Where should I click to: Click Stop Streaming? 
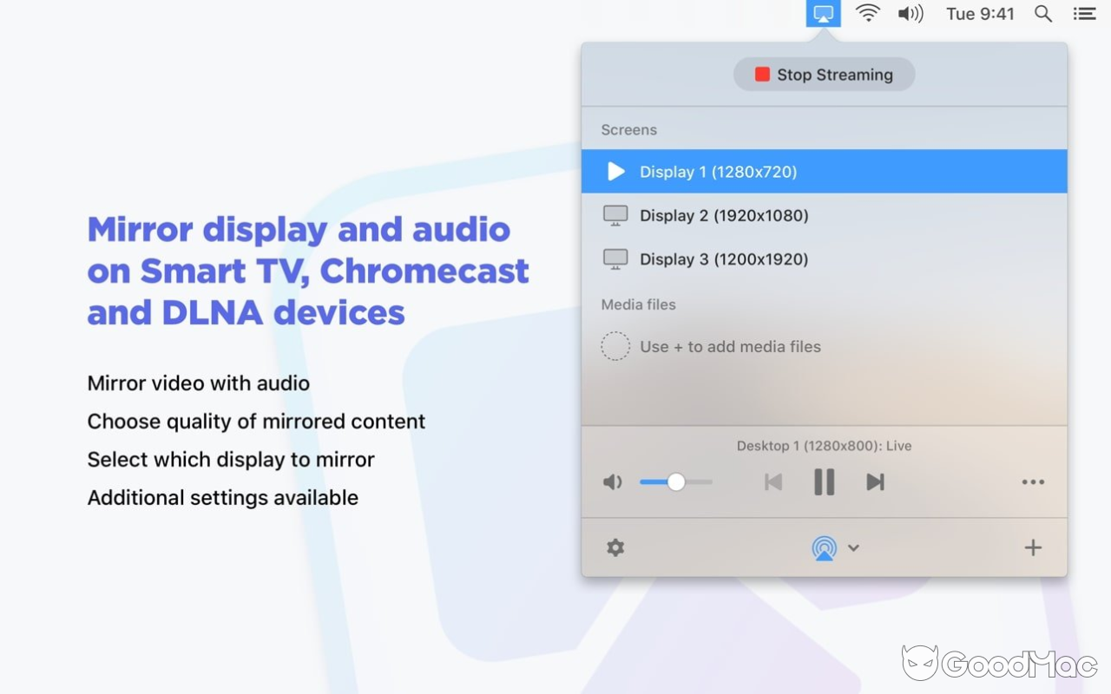coord(823,75)
